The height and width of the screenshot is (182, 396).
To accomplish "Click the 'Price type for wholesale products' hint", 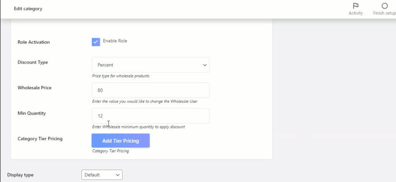I will click(x=121, y=76).
